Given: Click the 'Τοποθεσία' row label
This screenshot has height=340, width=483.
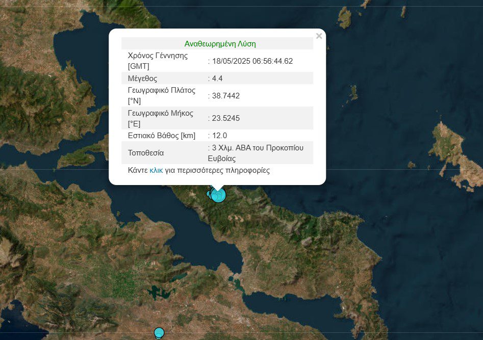Looking at the screenshot, I should [x=146, y=153].
